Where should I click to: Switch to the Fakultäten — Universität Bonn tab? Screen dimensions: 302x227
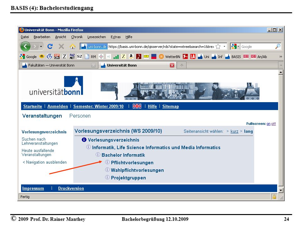click(59, 65)
